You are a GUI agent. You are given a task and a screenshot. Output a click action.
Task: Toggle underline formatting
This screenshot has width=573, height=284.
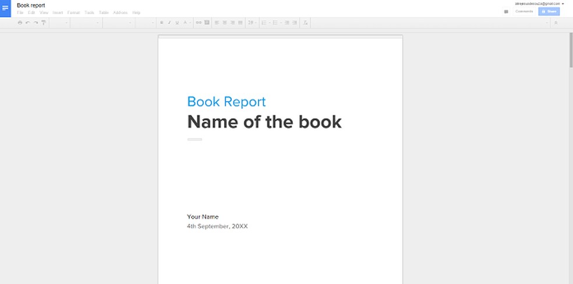pyautogui.click(x=177, y=23)
